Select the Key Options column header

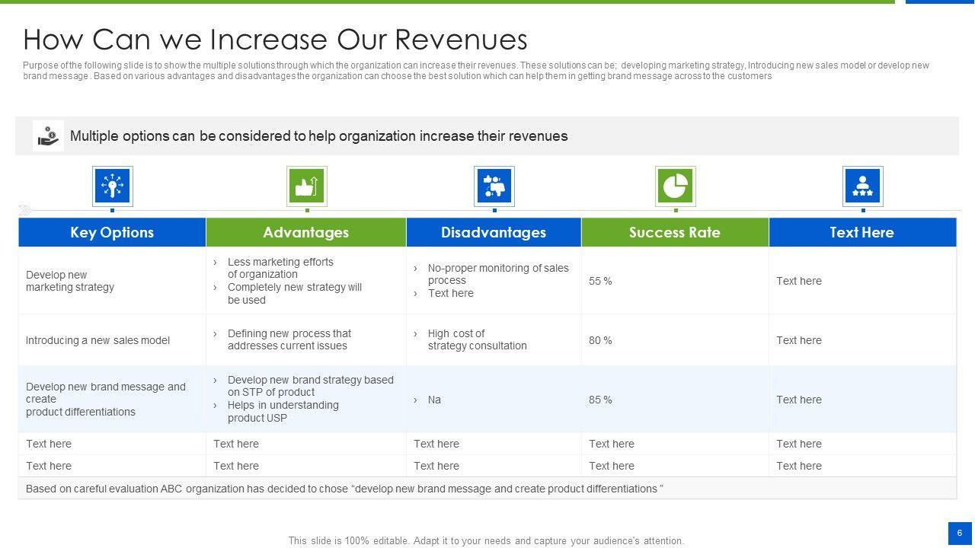(x=112, y=232)
